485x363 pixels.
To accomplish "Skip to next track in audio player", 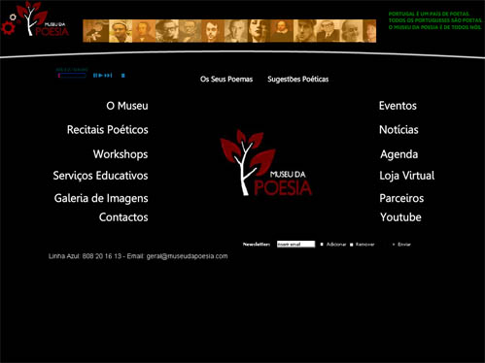I will 109,76.
